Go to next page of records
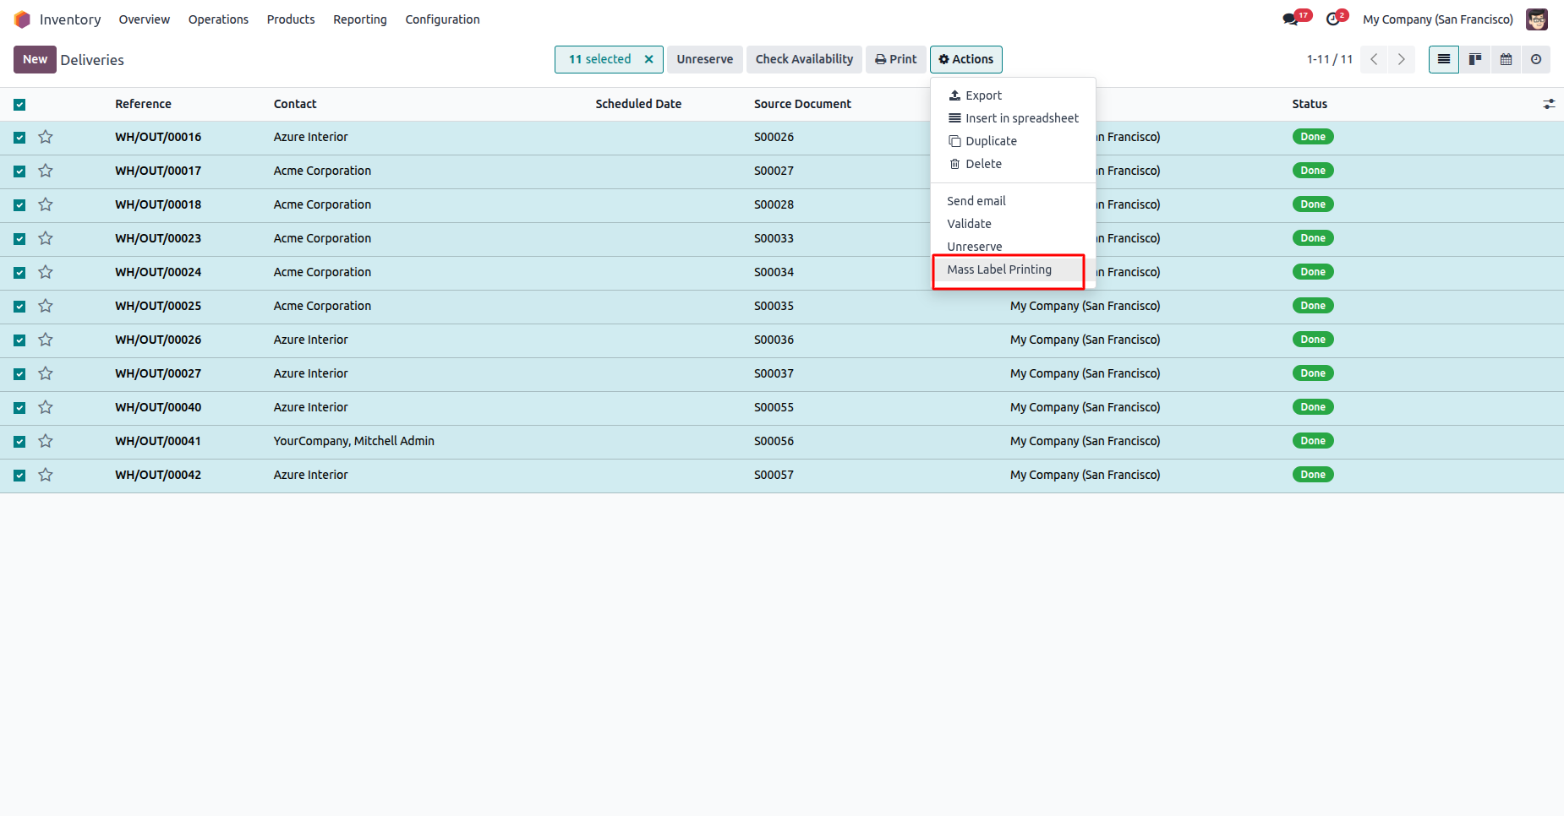The width and height of the screenshot is (1564, 816). (x=1401, y=59)
